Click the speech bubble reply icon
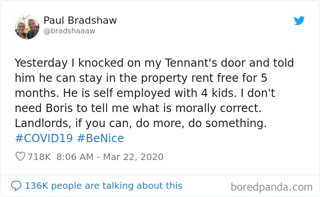 click(16, 186)
